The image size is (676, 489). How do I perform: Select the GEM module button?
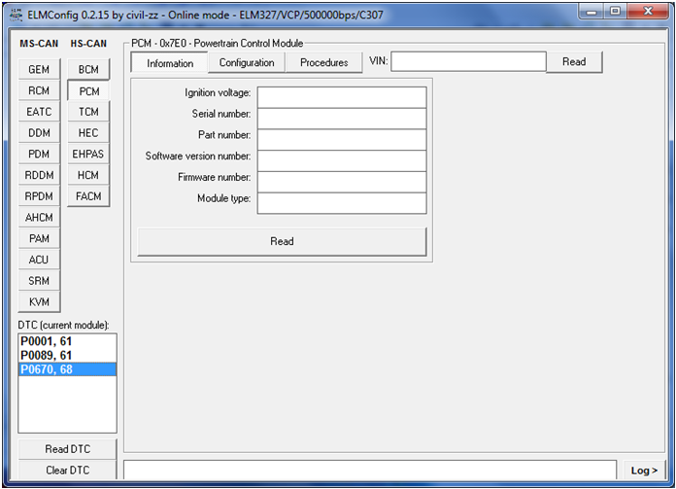pyautogui.click(x=39, y=70)
